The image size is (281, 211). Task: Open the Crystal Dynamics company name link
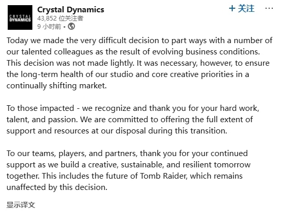point(70,10)
